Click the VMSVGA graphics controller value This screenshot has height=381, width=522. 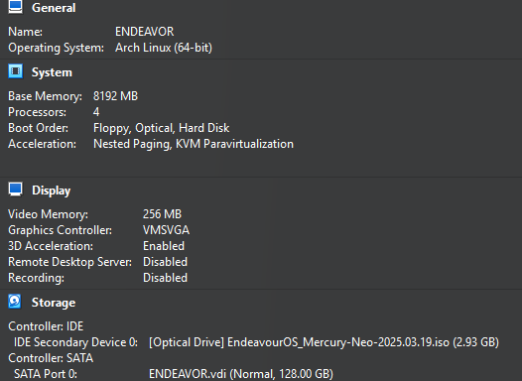166,230
